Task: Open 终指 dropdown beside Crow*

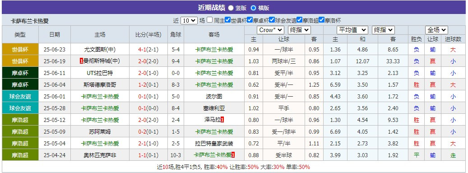Action: point(299,30)
